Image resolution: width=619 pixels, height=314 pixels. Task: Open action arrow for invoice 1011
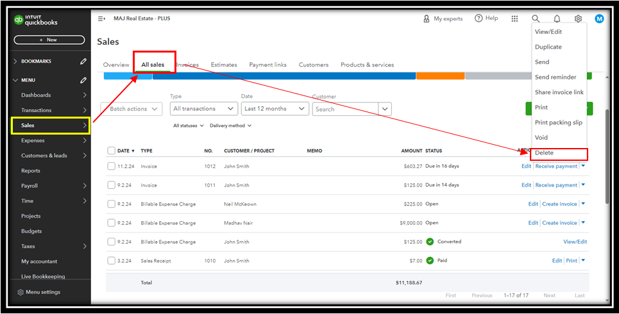583,185
